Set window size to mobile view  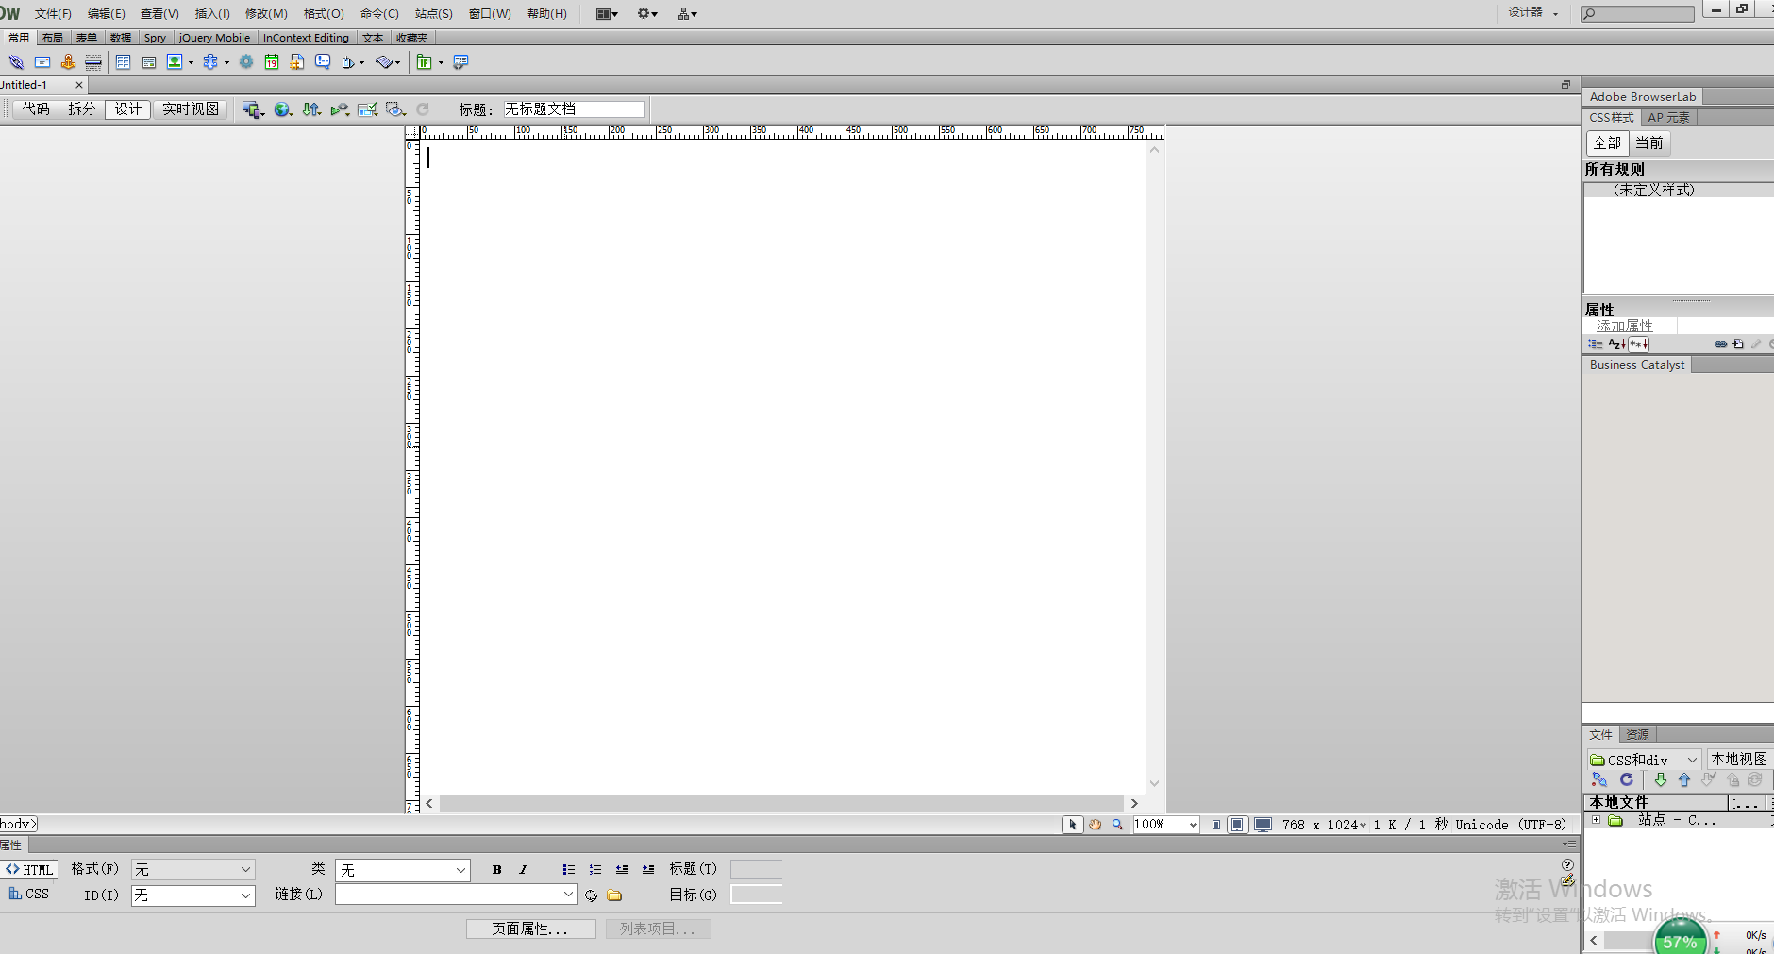(x=1216, y=825)
